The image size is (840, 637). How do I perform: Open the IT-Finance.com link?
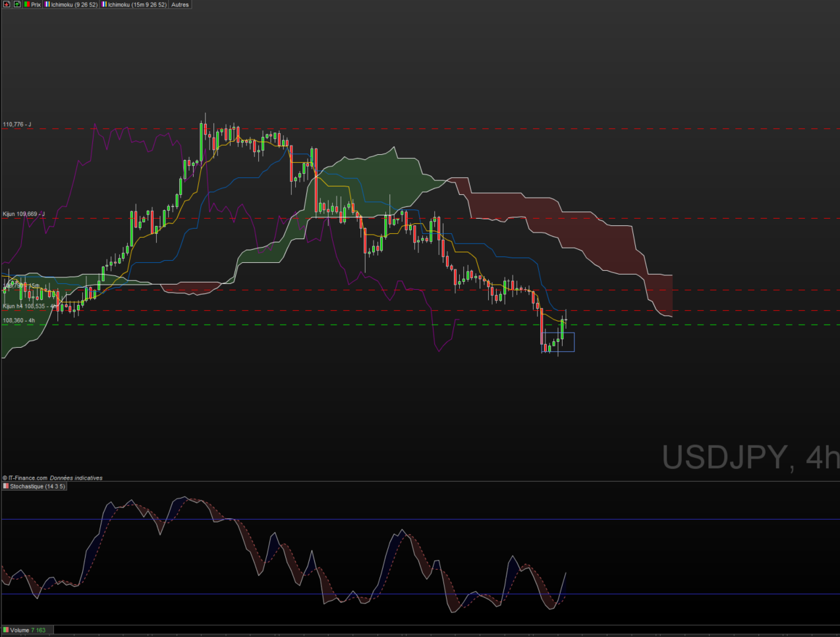click(26, 478)
